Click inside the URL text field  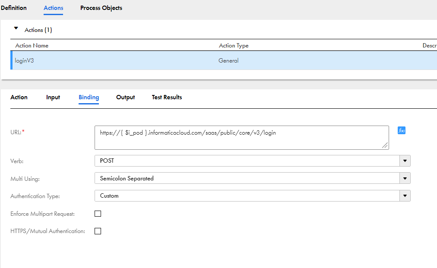pos(242,138)
